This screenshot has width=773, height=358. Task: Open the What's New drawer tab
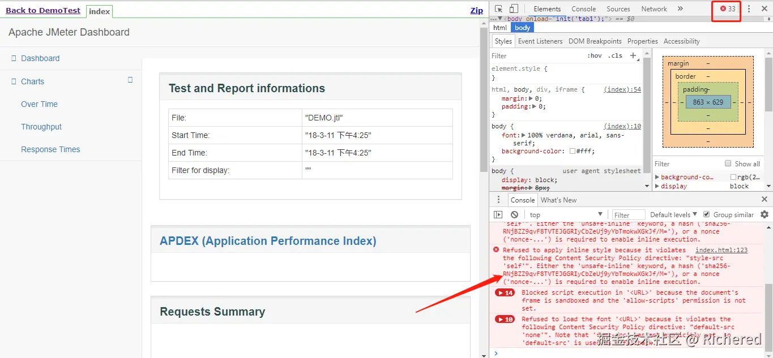click(x=558, y=200)
